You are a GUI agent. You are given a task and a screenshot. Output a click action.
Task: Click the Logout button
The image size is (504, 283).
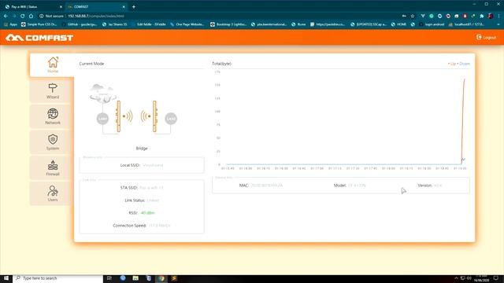point(487,38)
